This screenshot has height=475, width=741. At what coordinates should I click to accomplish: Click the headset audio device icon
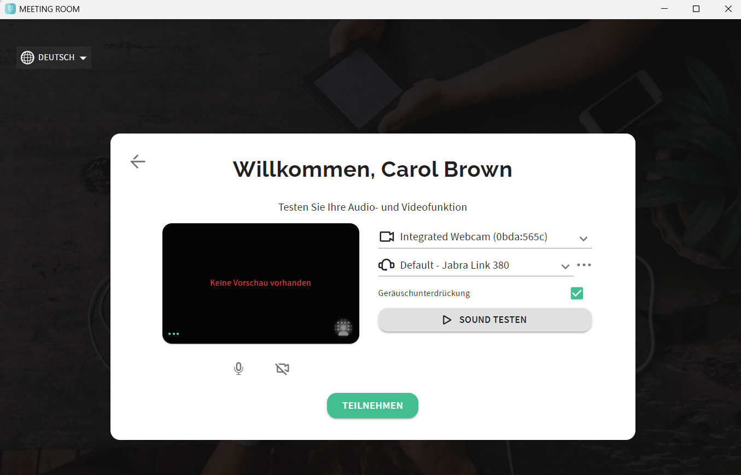[x=387, y=265]
